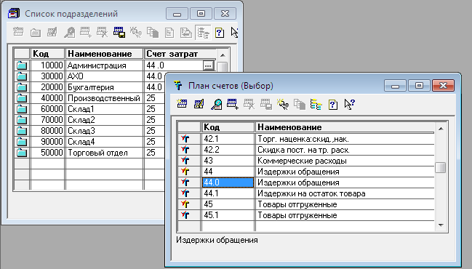Click 'Издержки на остаток товара' name
Viewport: 472px width, 269px height.
pos(311,193)
